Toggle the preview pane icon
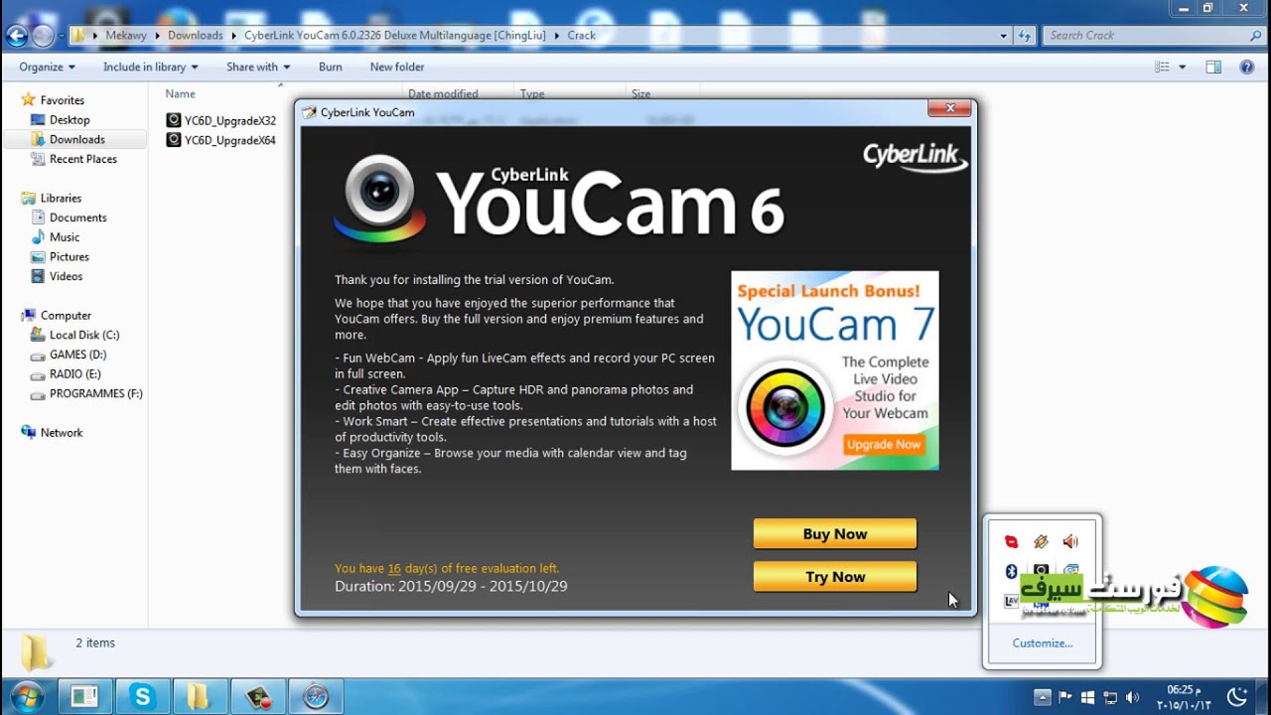Image resolution: width=1271 pixels, height=715 pixels. pos(1213,67)
